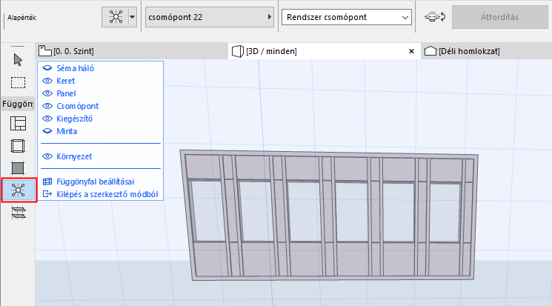The height and width of the screenshot is (306, 552).
Task: Click the Átfordítás button
Action: (500, 17)
